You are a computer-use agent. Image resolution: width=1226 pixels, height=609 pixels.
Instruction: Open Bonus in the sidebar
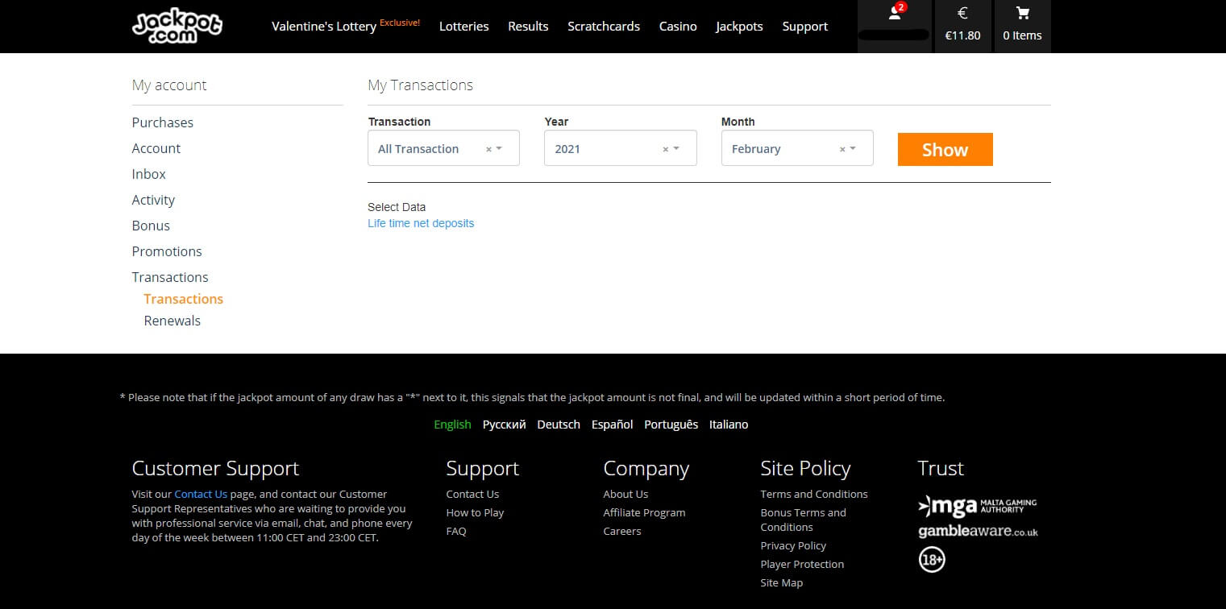[x=151, y=226]
